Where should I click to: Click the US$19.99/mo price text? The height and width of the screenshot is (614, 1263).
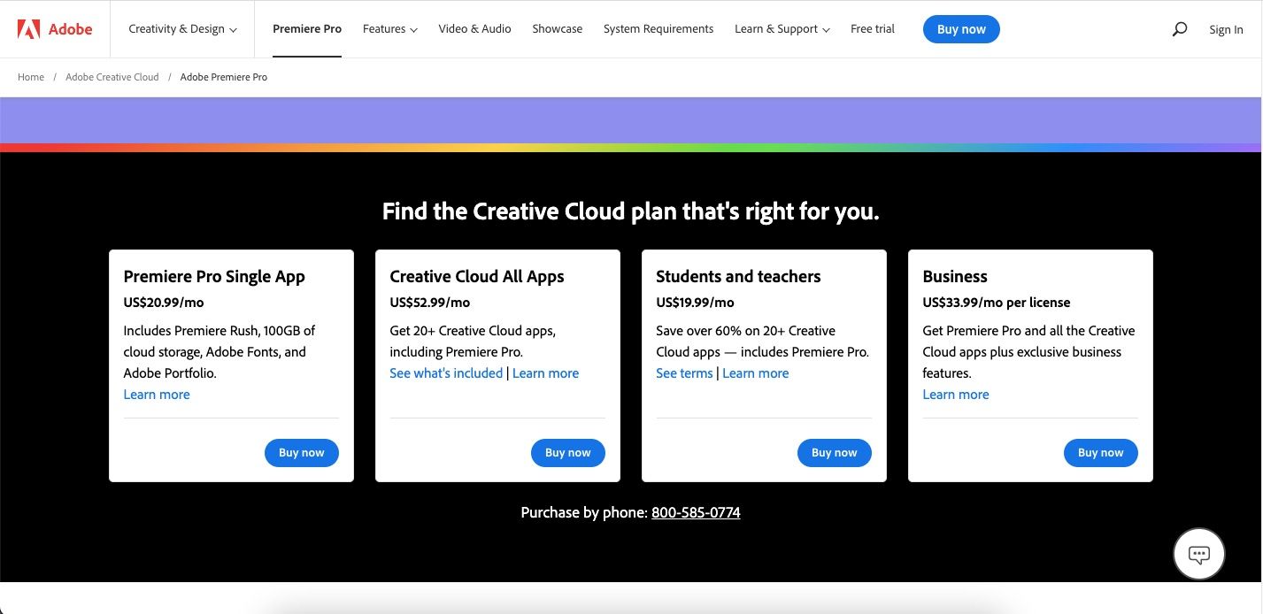point(696,303)
